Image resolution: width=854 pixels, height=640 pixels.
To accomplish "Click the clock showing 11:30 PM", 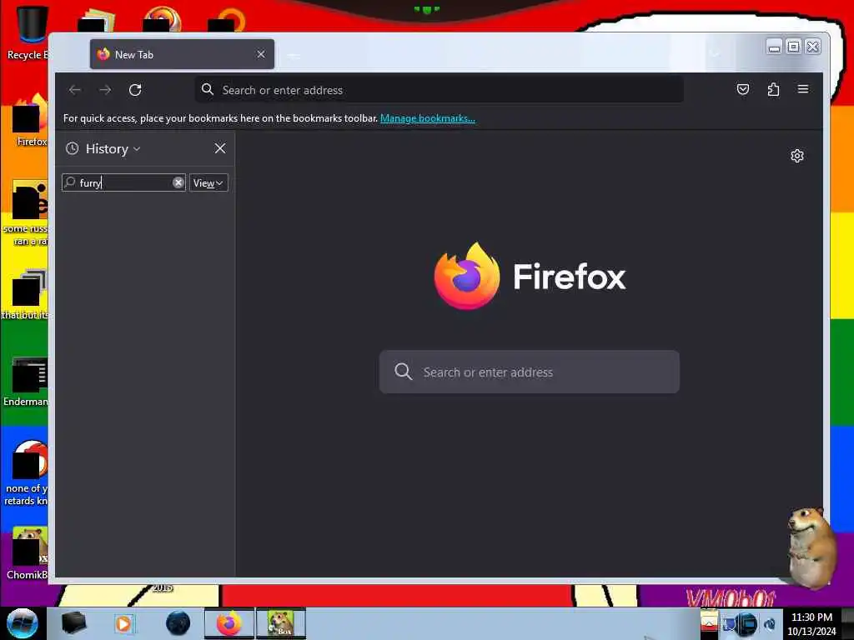I will point(811,624).
